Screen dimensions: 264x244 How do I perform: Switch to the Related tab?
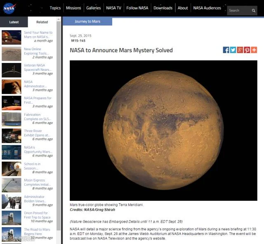tap(42, 22)
